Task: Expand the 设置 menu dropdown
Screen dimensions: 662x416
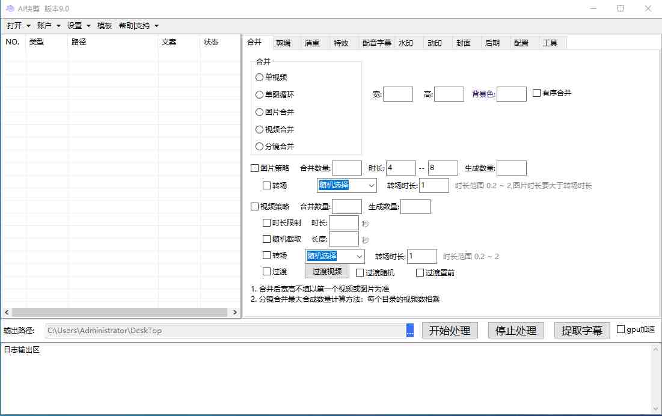Action: pyautogui.click(x=76, y=25)
